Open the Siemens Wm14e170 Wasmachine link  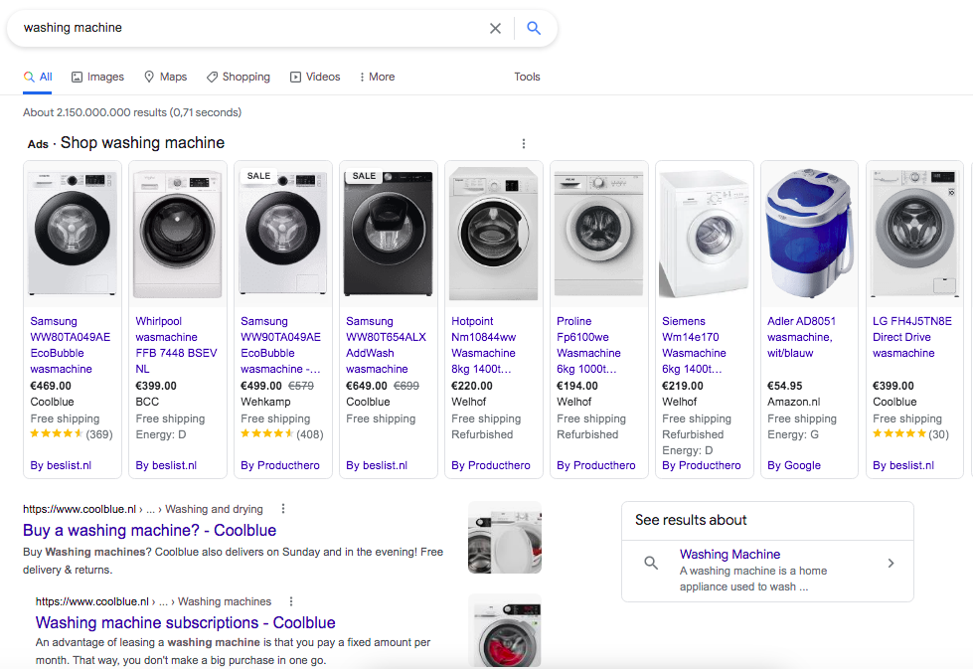tap(694, 345)
